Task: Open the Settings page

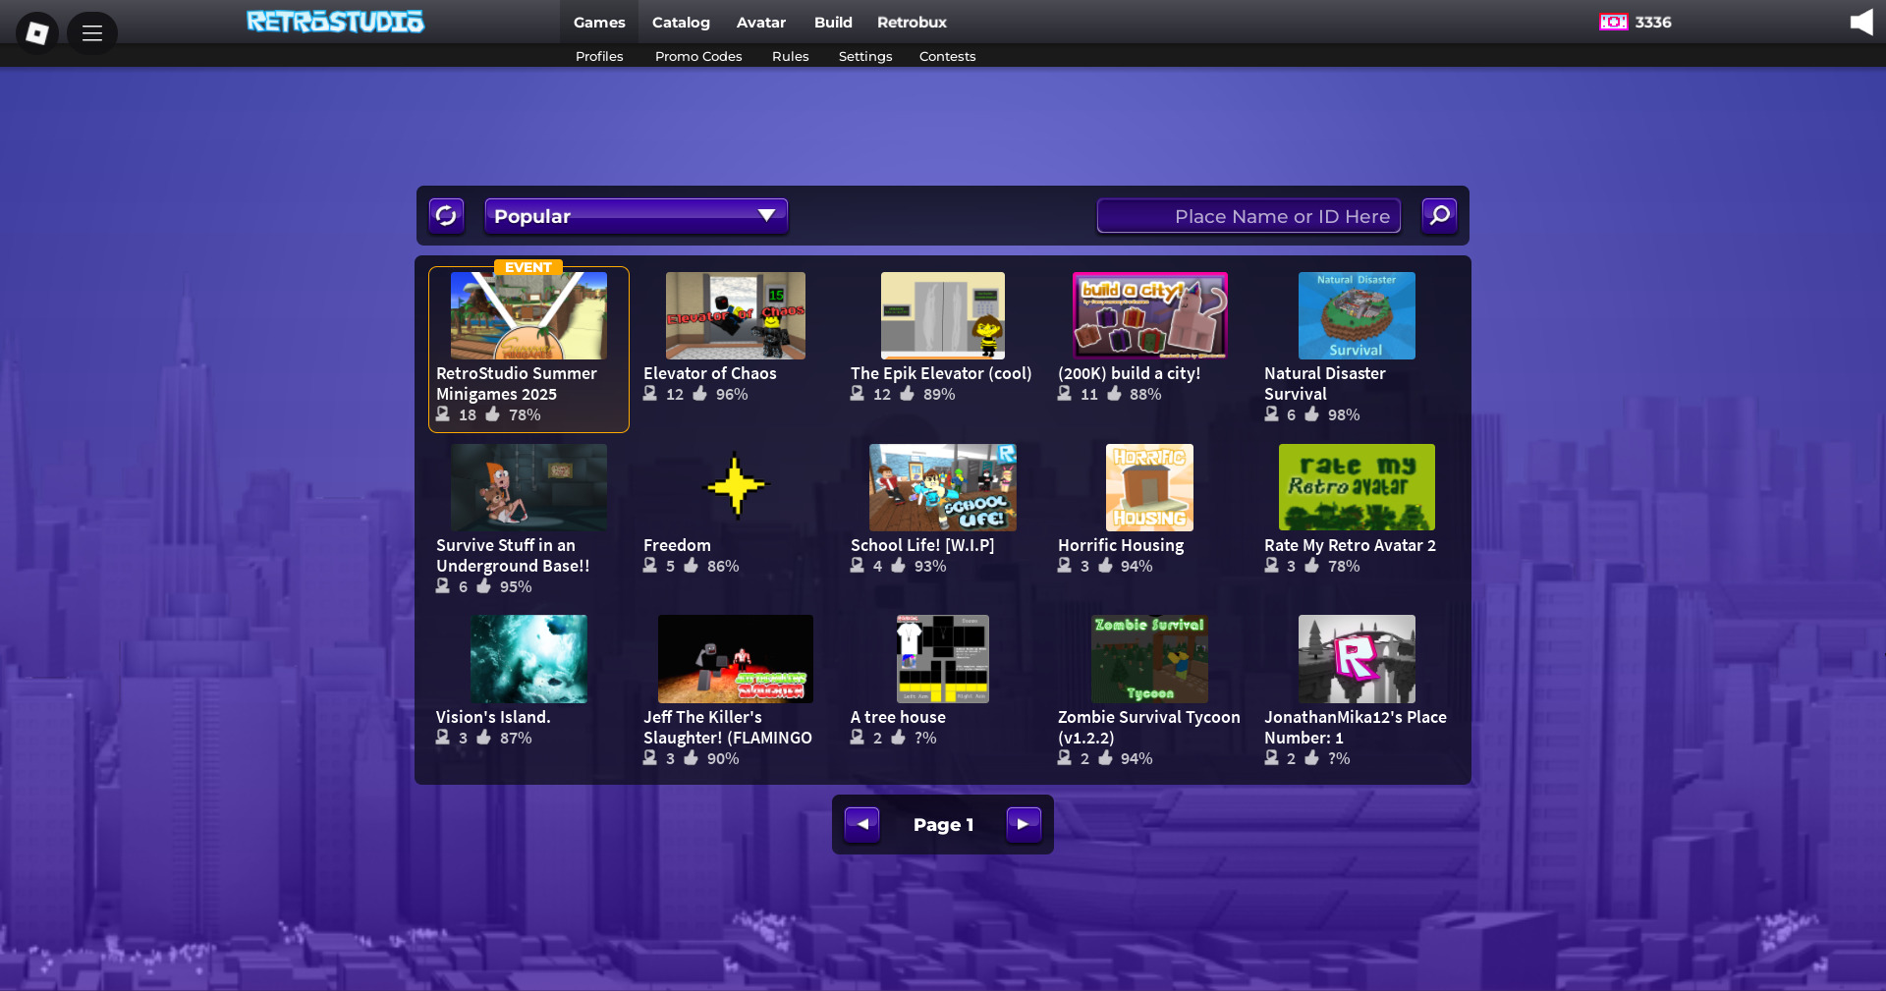Action: coord(865,56)
